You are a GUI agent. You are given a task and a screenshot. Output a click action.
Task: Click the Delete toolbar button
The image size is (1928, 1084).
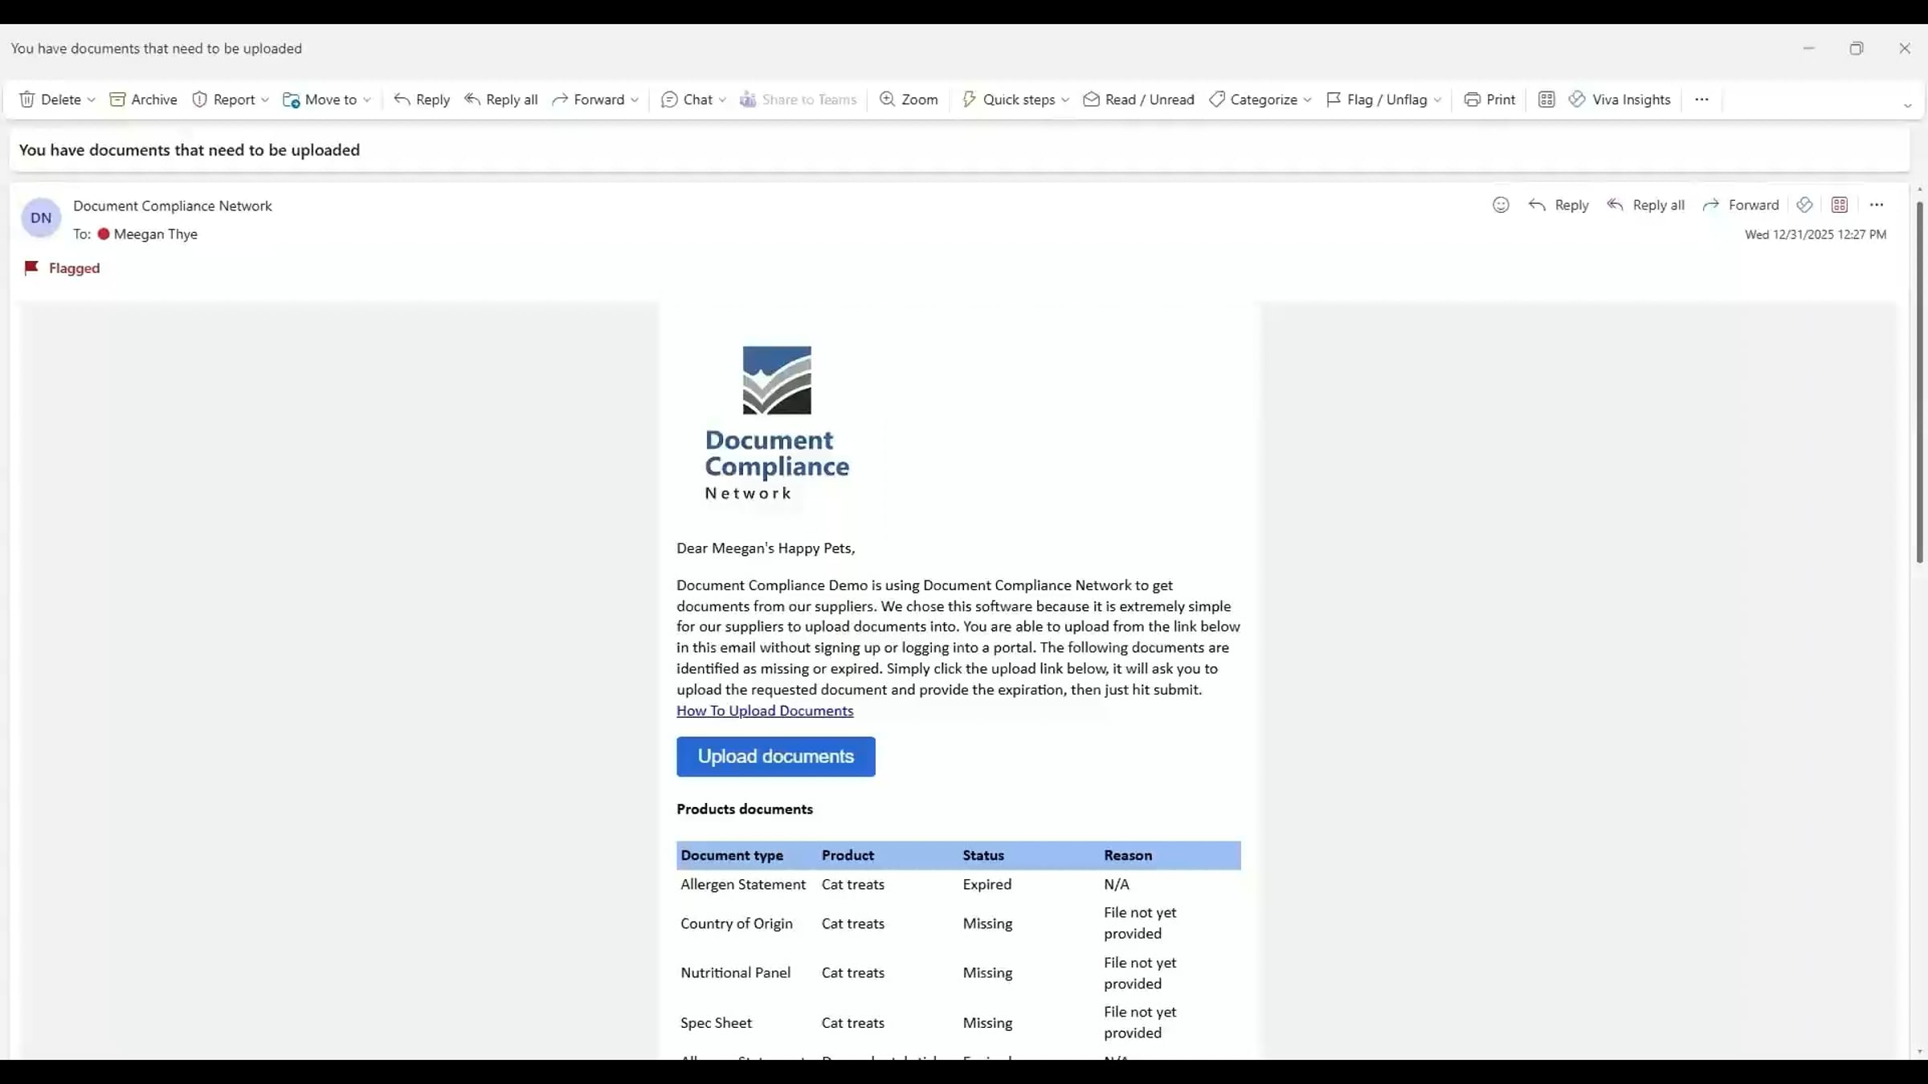(50, 100)
